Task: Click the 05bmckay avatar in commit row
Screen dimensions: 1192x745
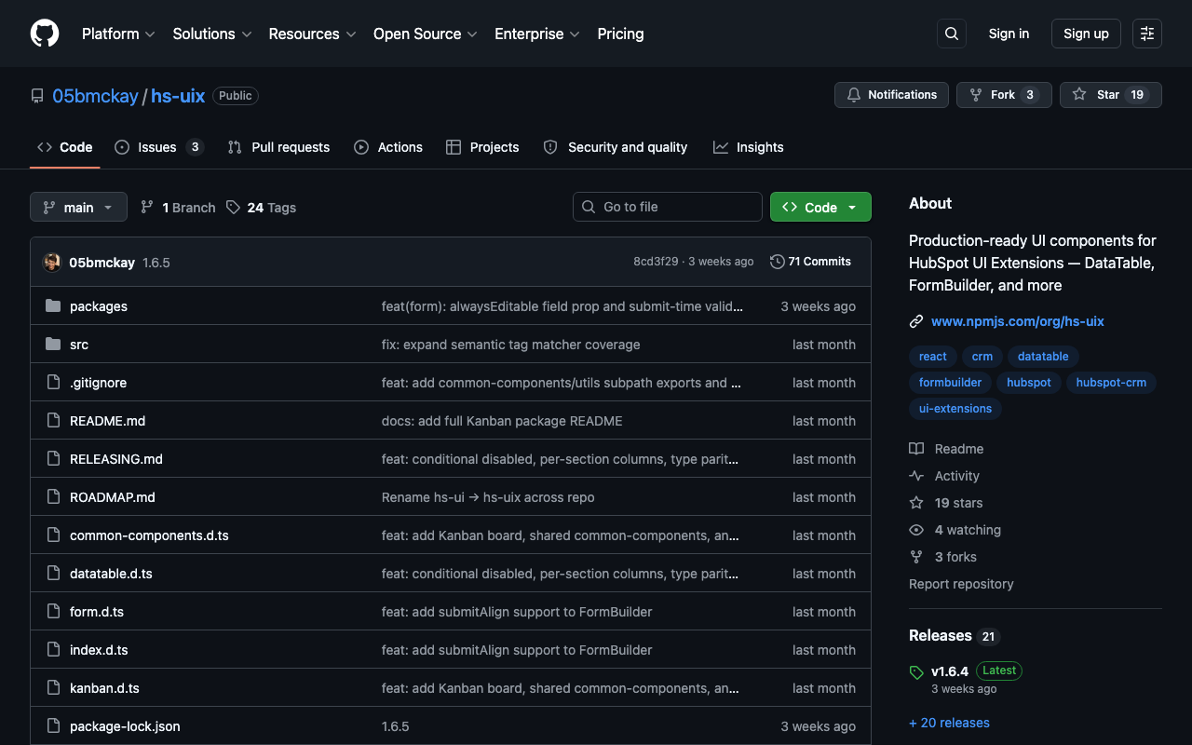Action: 52,263
